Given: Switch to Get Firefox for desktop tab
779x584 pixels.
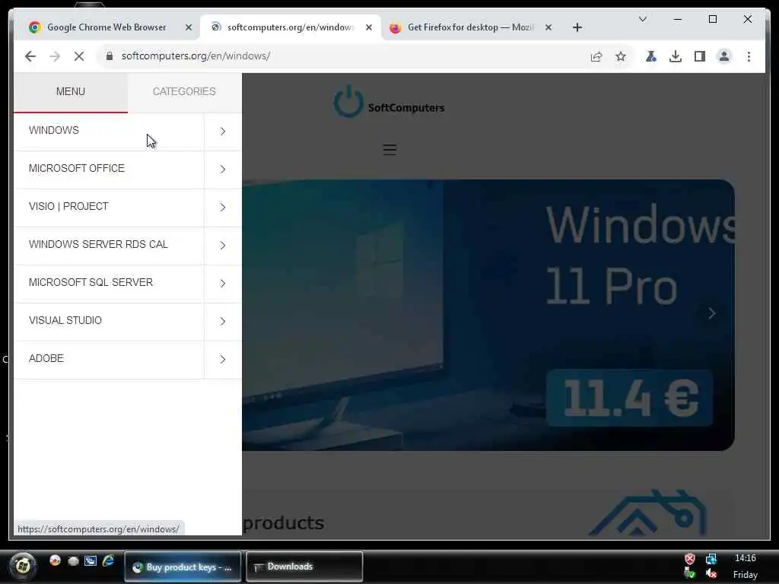Looking at the screenshot, I should [x=469, y=28].
